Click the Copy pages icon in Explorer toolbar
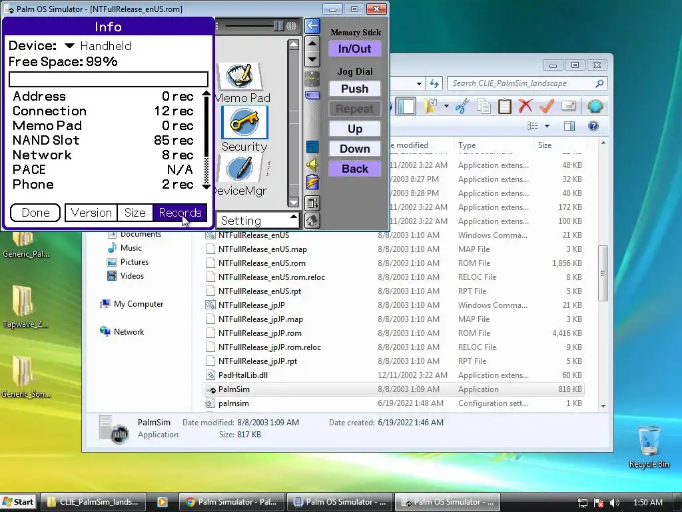Viewport: 682px width, 512px height. 484,106
